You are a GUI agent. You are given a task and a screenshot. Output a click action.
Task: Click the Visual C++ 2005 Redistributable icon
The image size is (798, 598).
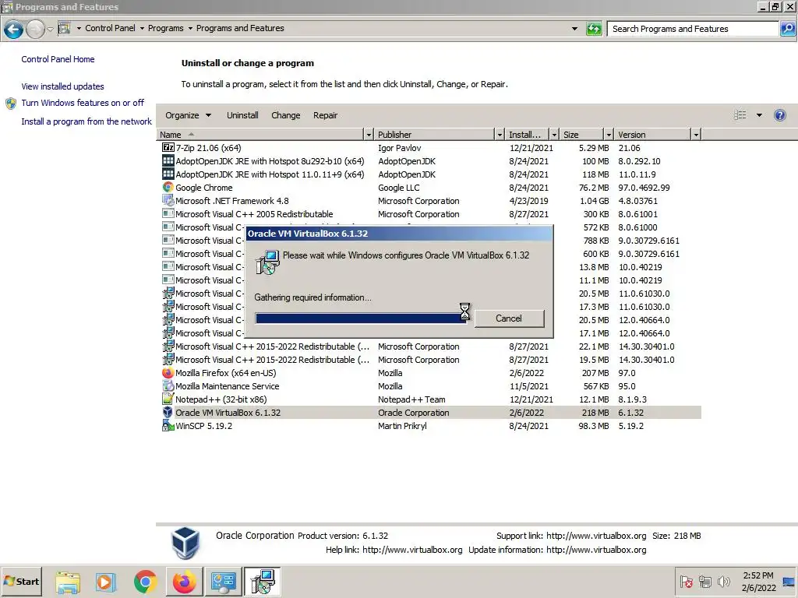pos(168,213)
